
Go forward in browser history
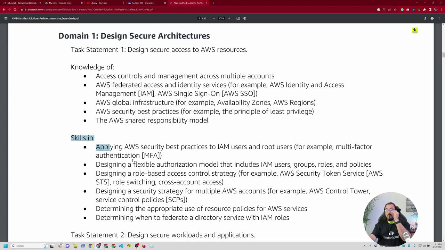coord(9,9)
